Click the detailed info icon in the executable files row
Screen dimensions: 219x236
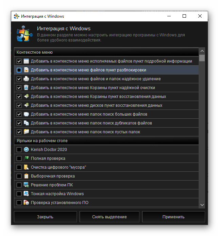coord(26,61)
